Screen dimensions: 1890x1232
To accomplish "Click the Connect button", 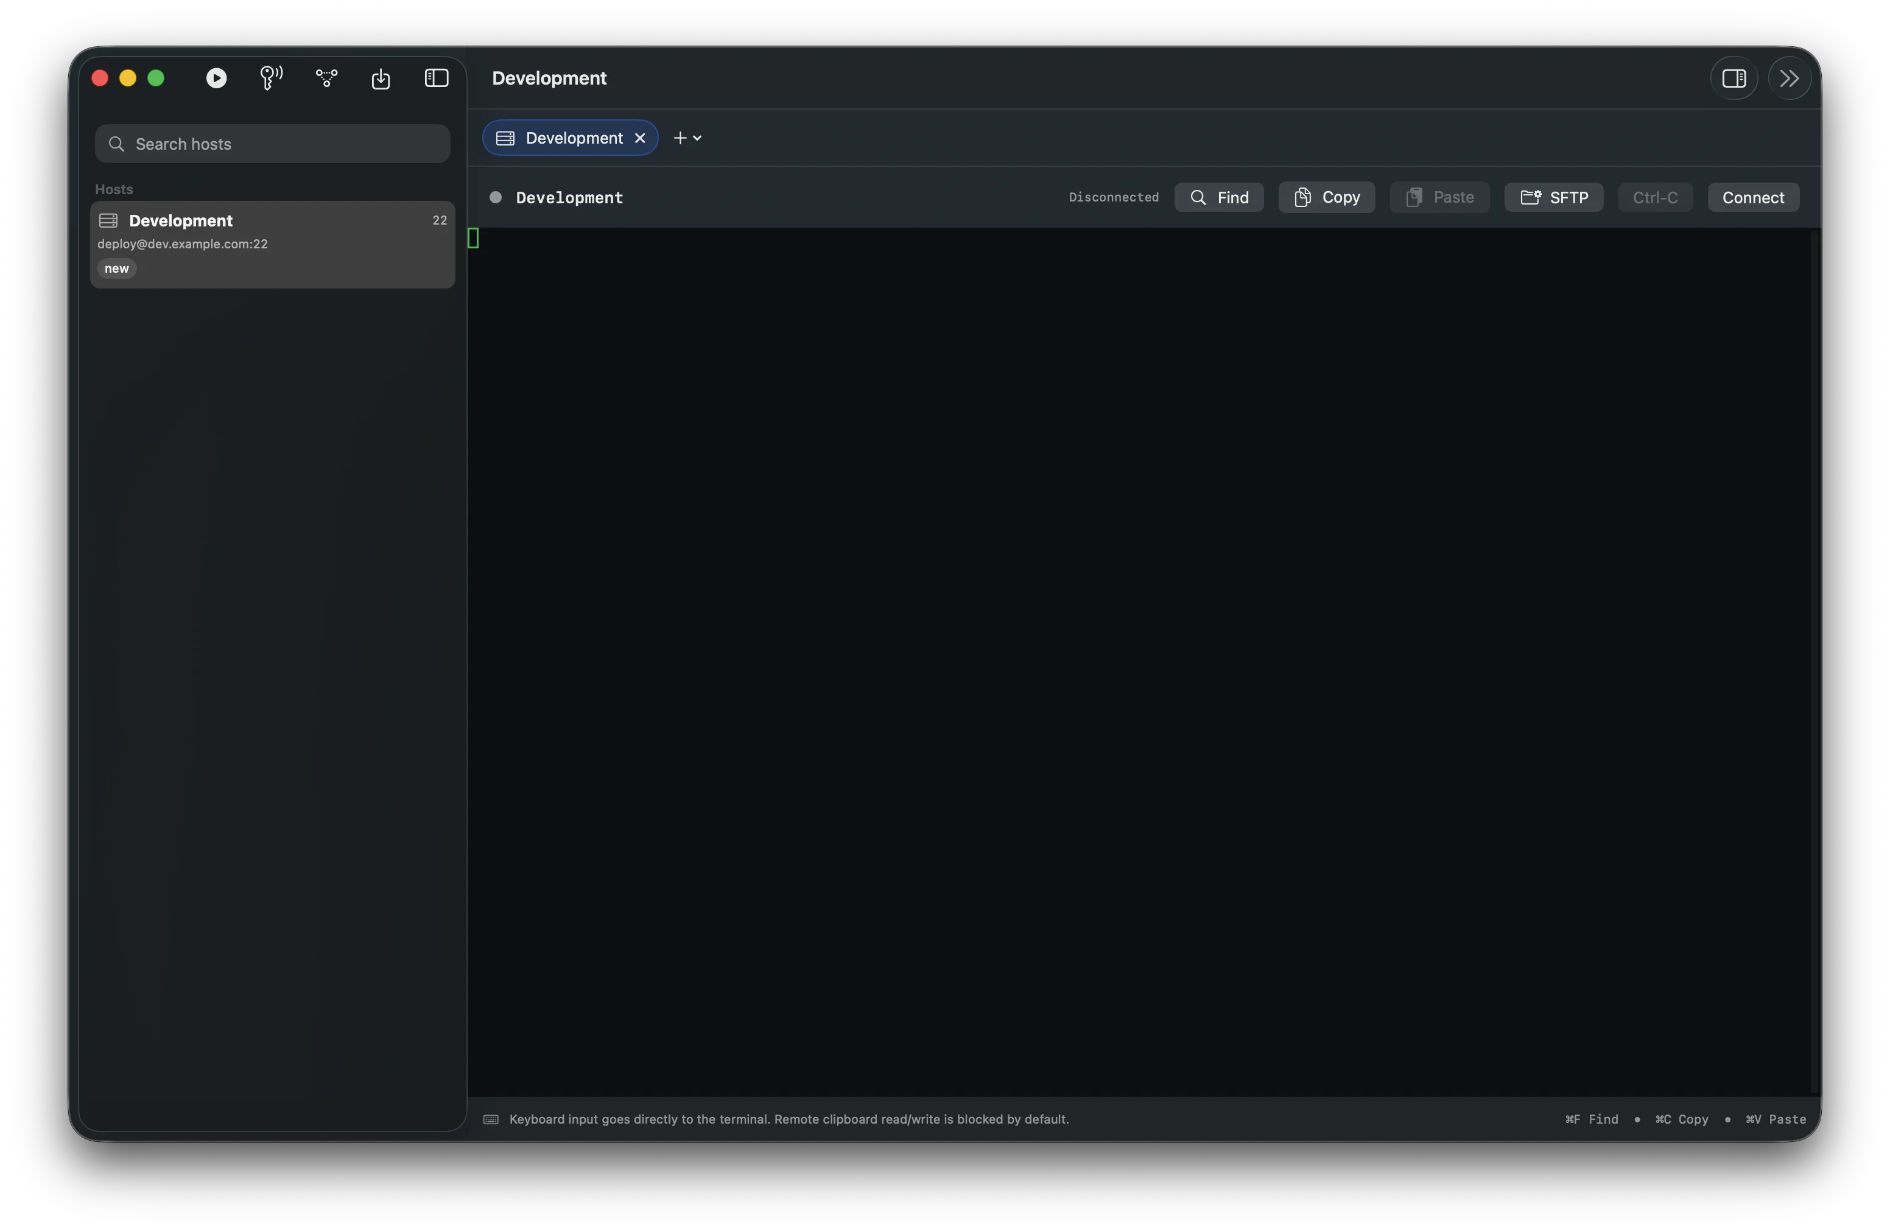I will pyautogui.click(x=1752, y=197).
